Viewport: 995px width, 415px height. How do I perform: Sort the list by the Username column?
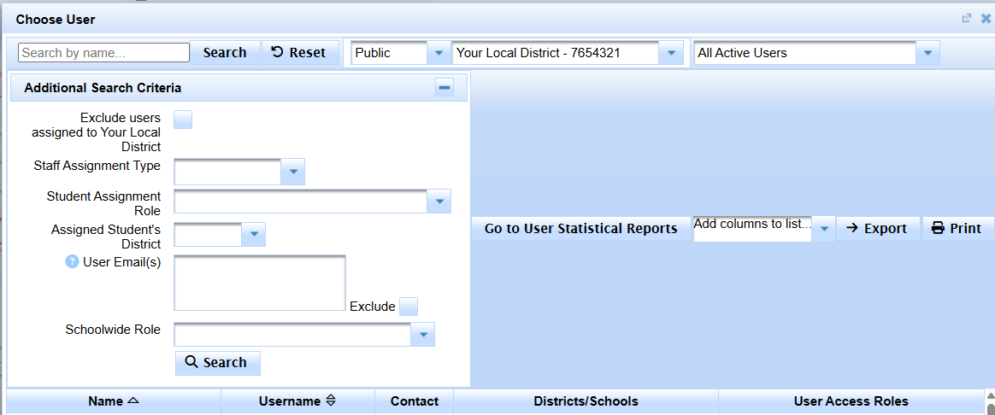coord(297,401)
